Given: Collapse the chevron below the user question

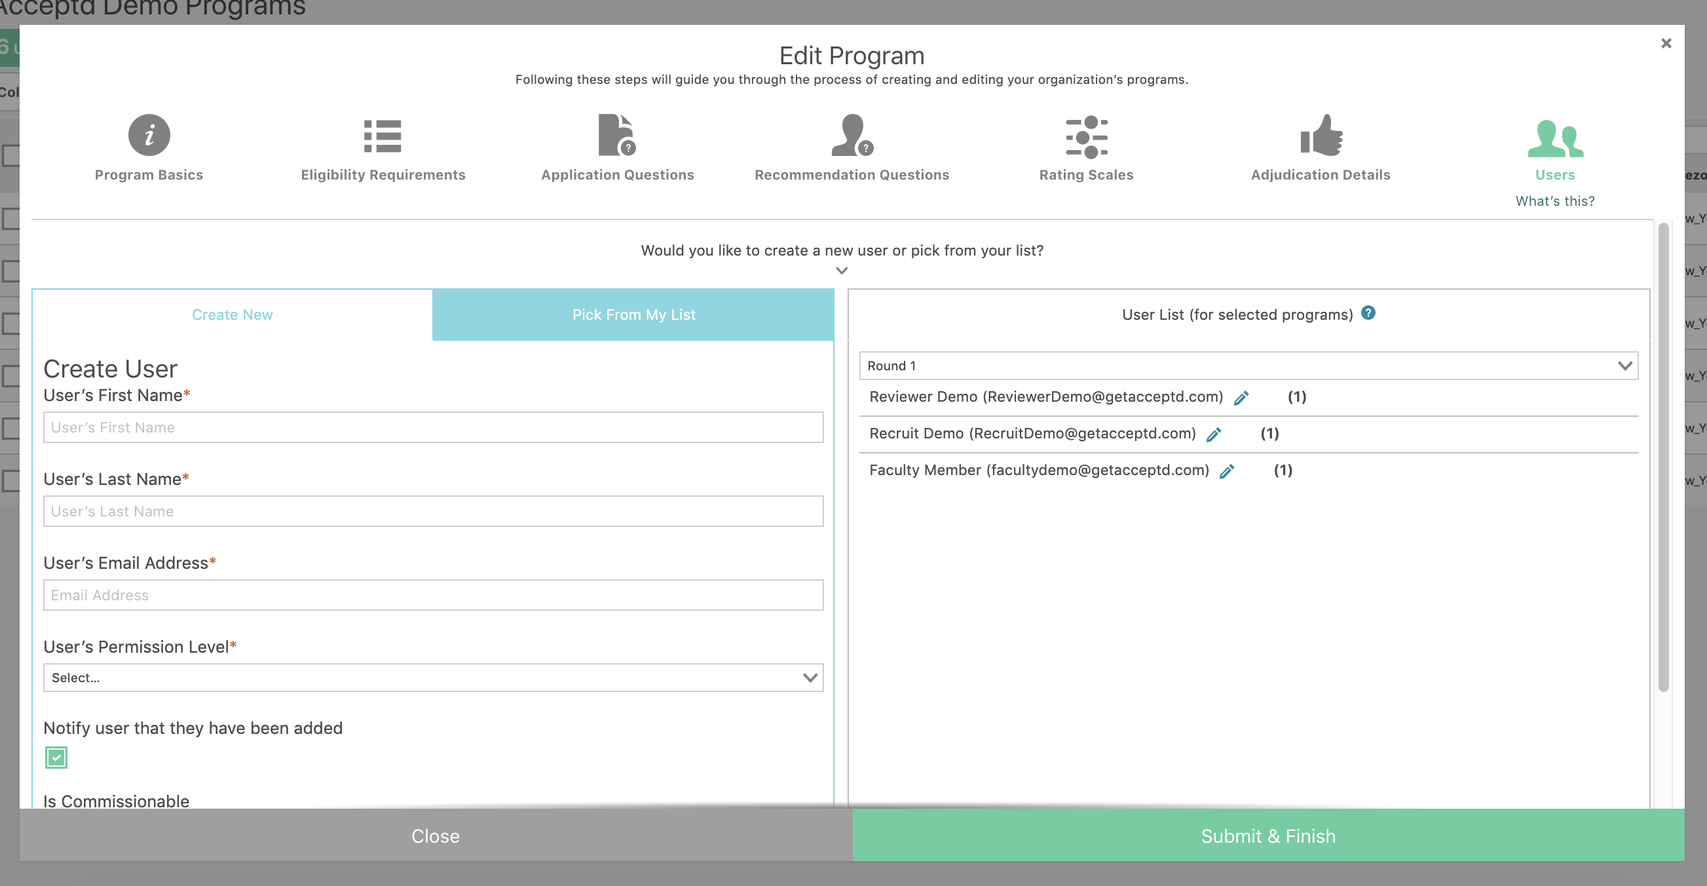Looking at the screenshot, I should tap(842, 271).
